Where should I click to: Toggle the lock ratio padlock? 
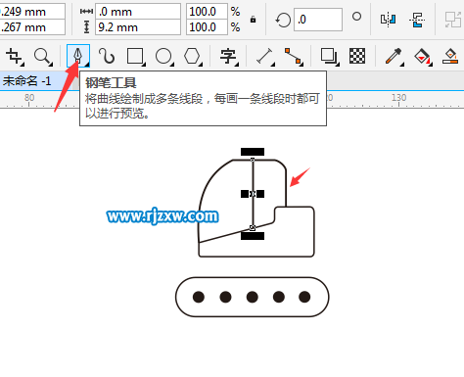[x=253, y=20]
